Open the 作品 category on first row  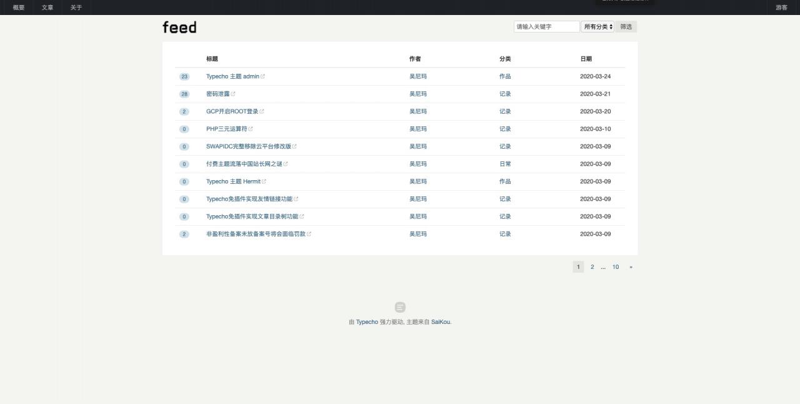click(505, 76)
